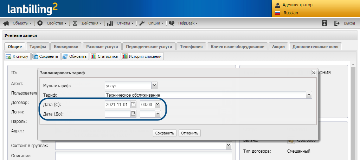The height and width of the screenshot is (160, 360).
Task: Click the Администратор user name
Action: click(297, 5)
